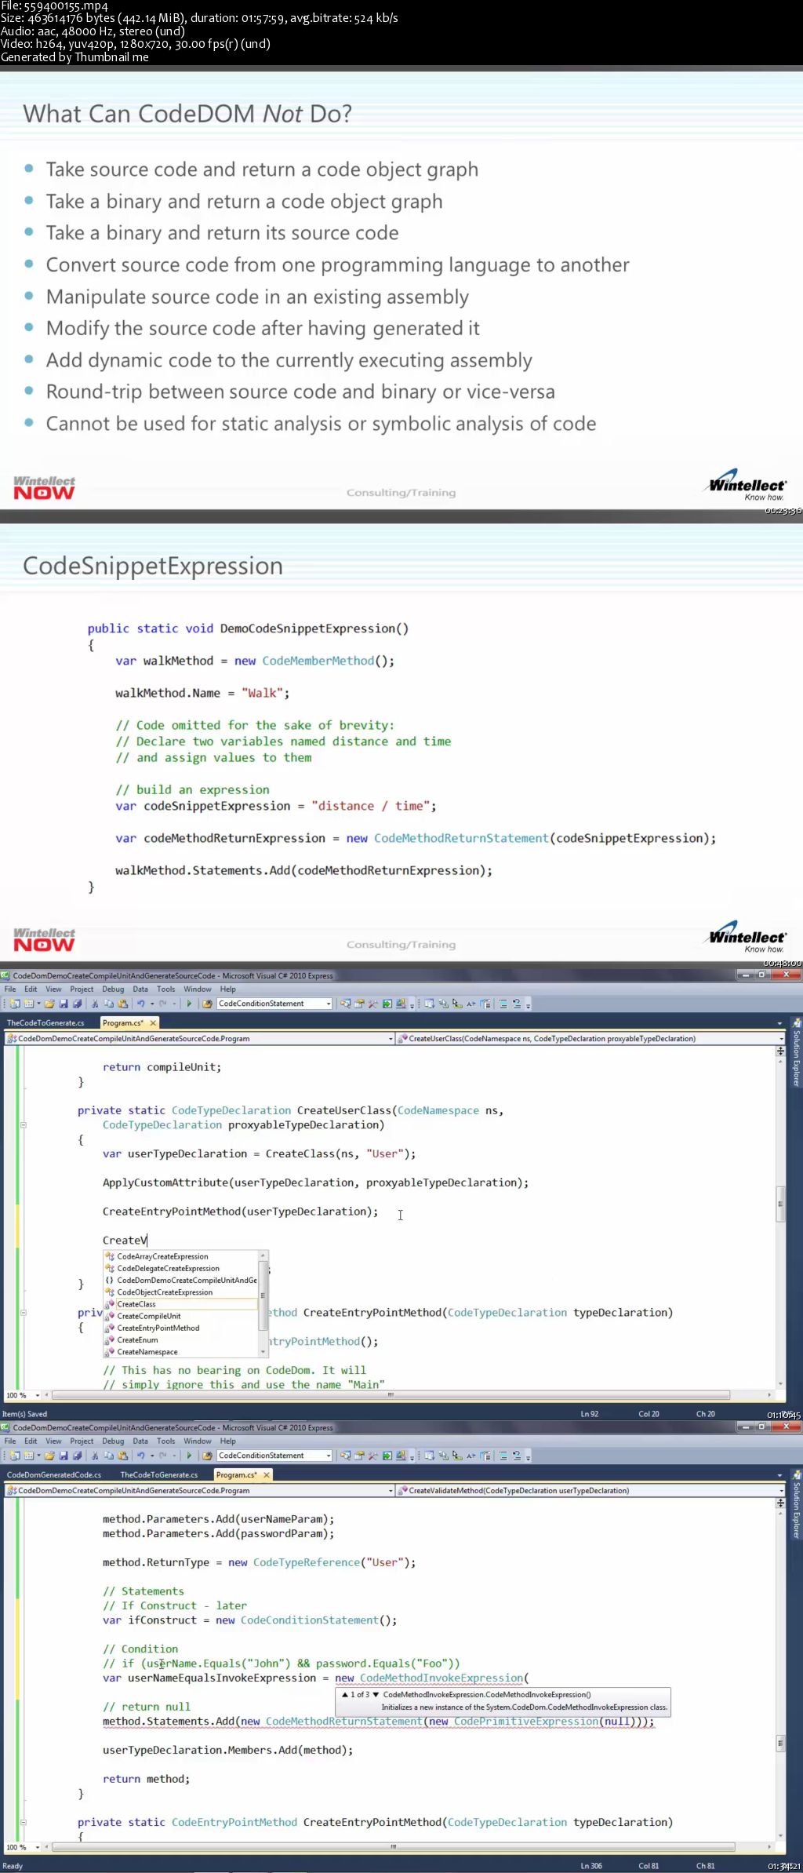Close Program.cs* tab in CreateUserClass window
The height and width of the screenshot is (1873, 803).
[x=154, y=1023]
